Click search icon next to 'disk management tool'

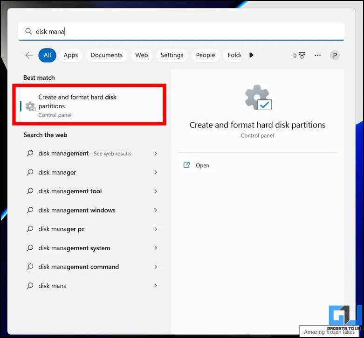[30, 191]
